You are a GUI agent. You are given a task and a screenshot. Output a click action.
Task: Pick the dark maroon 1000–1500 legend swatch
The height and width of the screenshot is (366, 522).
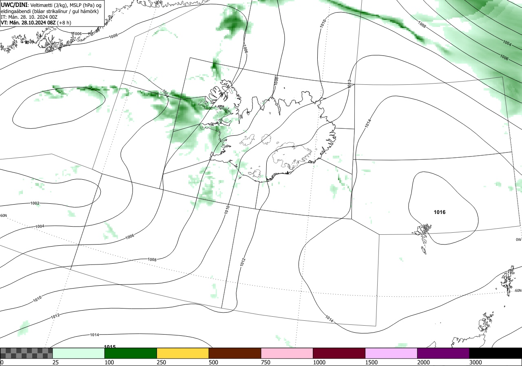pos(339,353)
